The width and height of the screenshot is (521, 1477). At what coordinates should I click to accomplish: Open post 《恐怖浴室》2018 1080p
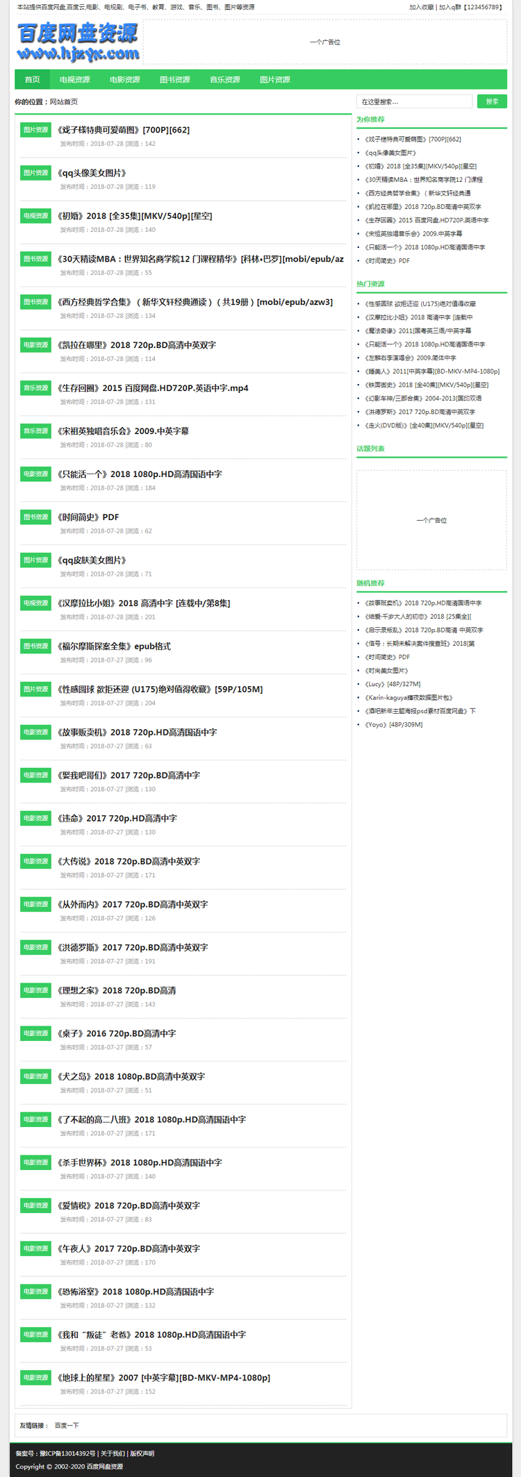click(x=135, y=1292)
